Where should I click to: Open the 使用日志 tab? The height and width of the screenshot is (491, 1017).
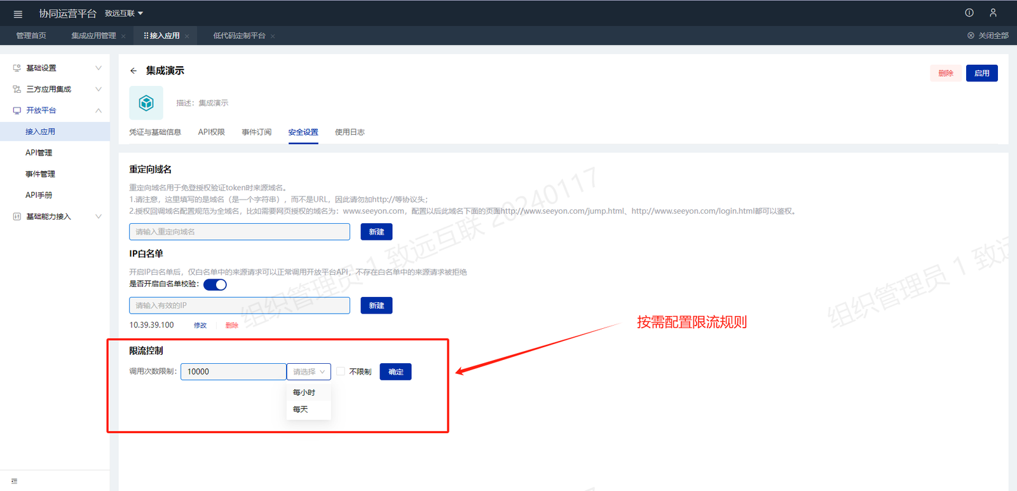click(x=350, y=132)
